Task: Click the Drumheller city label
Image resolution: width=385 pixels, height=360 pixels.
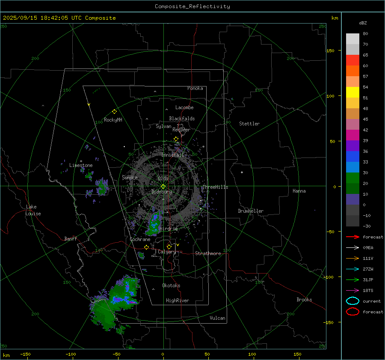Action: click(x=251, y=211)
